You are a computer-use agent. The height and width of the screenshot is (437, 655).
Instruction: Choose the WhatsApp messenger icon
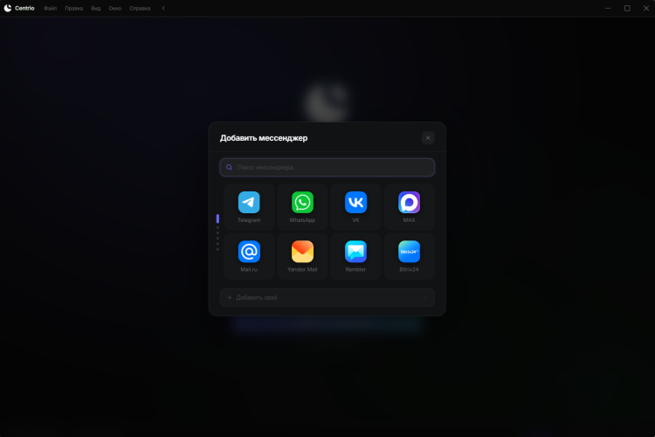tap(302, 203)
